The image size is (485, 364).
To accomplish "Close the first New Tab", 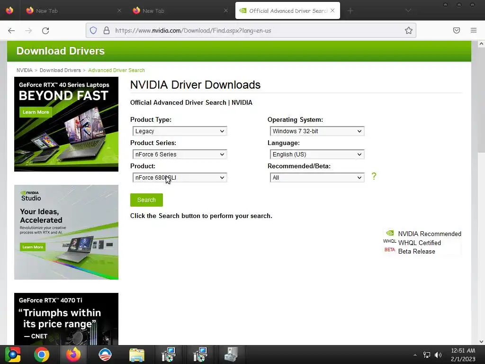I will coord(119,10).
